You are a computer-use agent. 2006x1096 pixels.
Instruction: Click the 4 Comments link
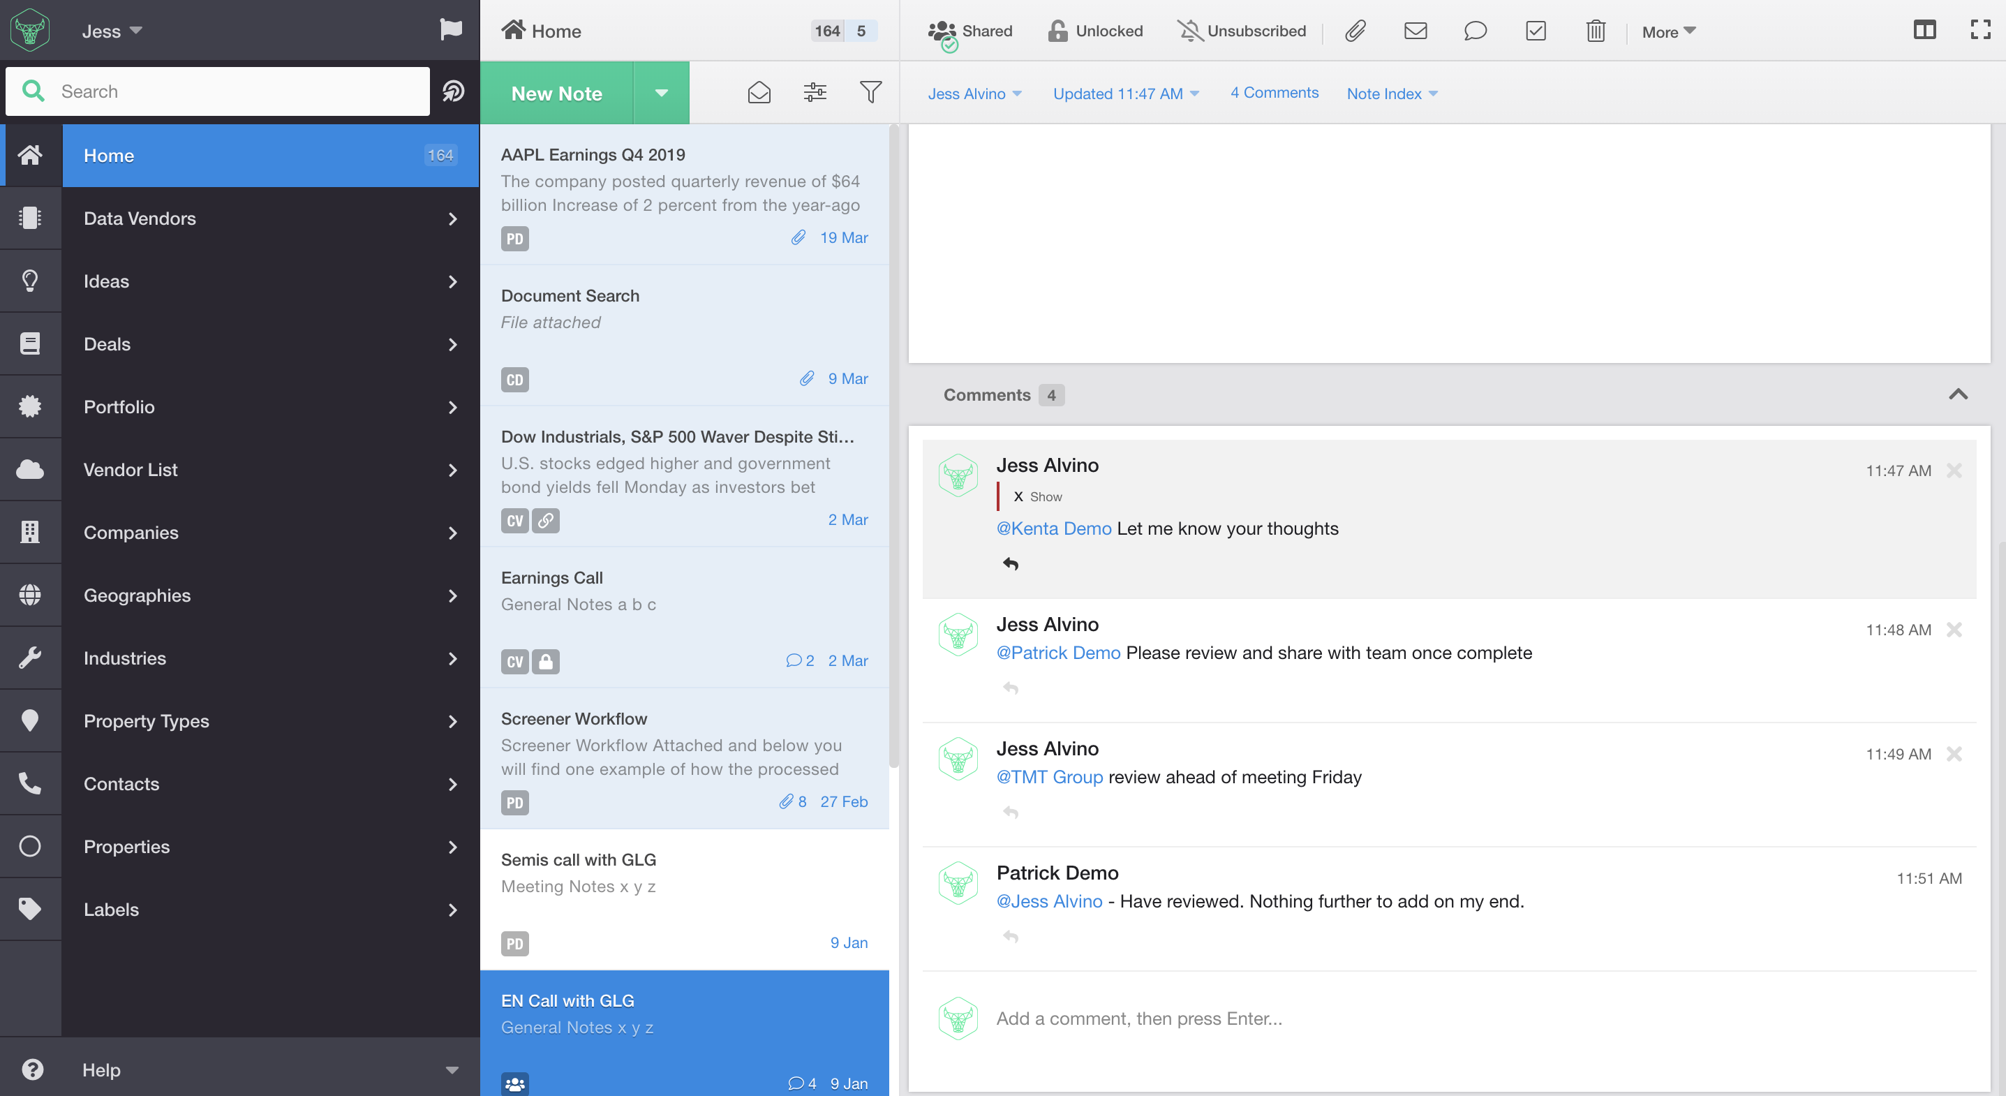point(1274,93)
